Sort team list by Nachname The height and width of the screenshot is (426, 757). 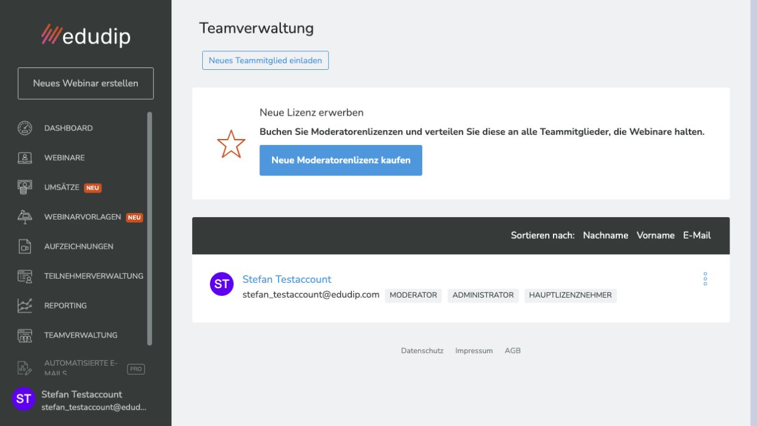tap(605, 236)
